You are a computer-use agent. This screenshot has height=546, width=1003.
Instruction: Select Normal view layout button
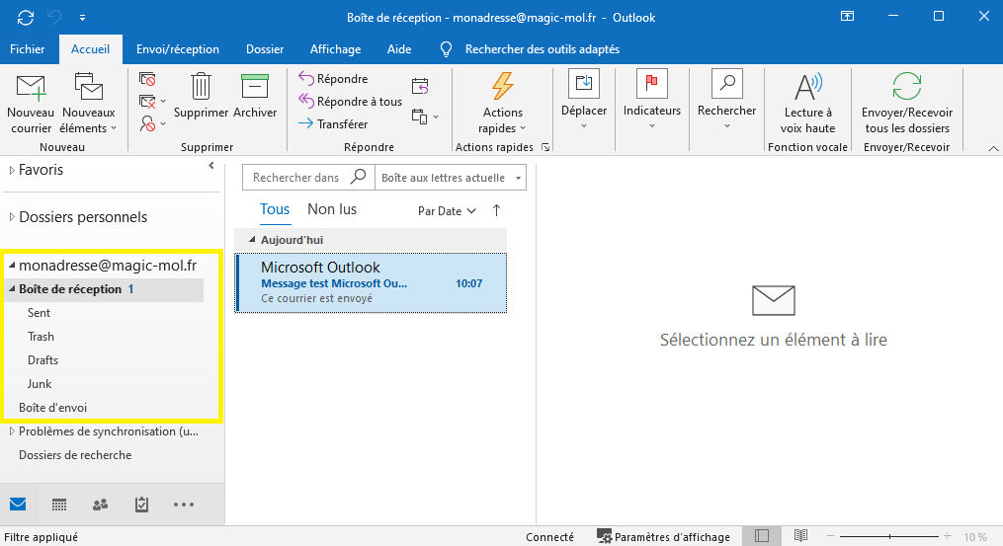pyautogui.click(x=762, y=536)
